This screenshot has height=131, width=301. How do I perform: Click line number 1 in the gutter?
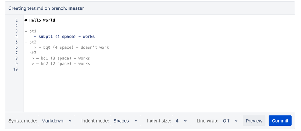(x=17, y=20)
